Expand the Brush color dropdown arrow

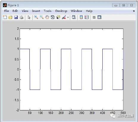tap(68, 17)
